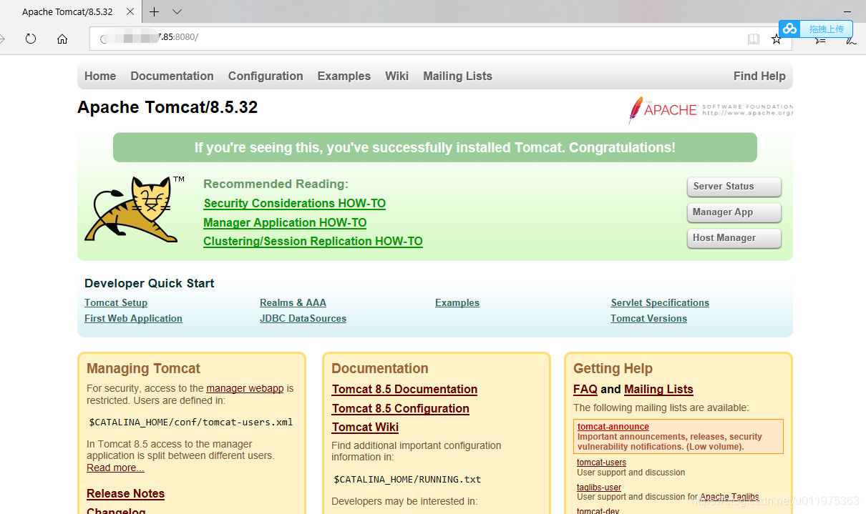
Task: Go to browser home icon
Action: coord(62,39)
